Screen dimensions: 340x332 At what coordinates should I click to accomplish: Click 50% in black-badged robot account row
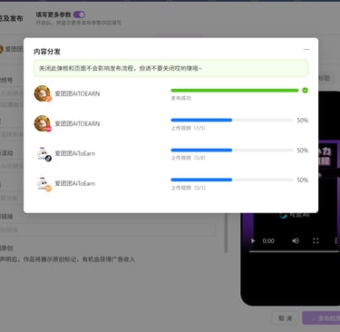pyautogui.click(x=302, y=151)
